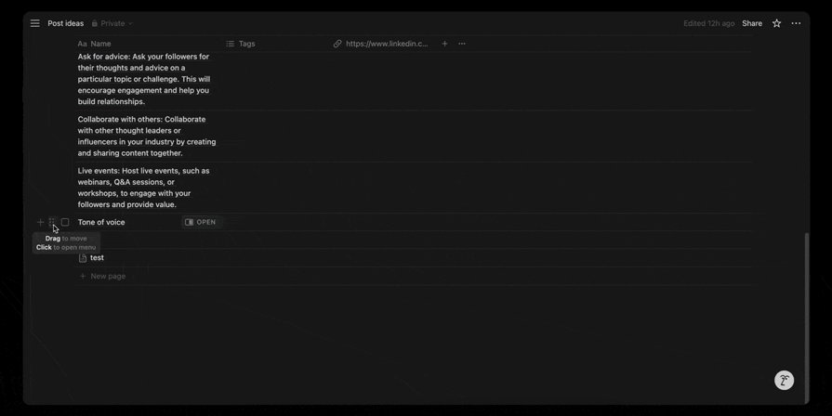This screenshot has height=416, width=832.
Task: Click the six-dot drag handle on row
Action: (52, 222)
